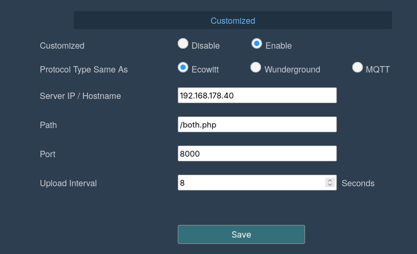Decrease Upload Interval with the down arrow
417x254 pixels.
tap(330, 185)
